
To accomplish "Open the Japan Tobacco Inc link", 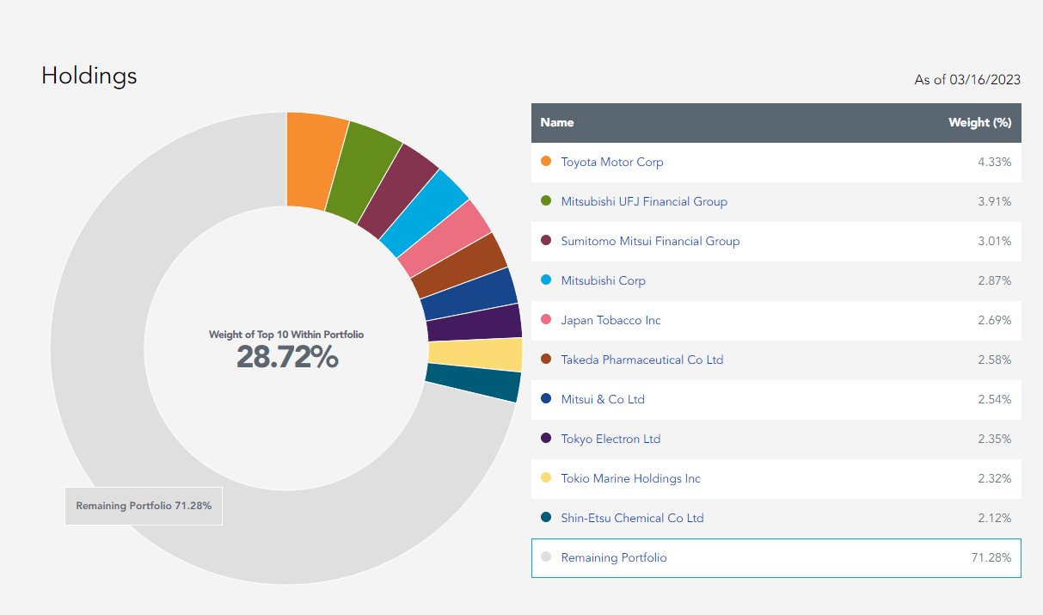I will coord(610,320).
